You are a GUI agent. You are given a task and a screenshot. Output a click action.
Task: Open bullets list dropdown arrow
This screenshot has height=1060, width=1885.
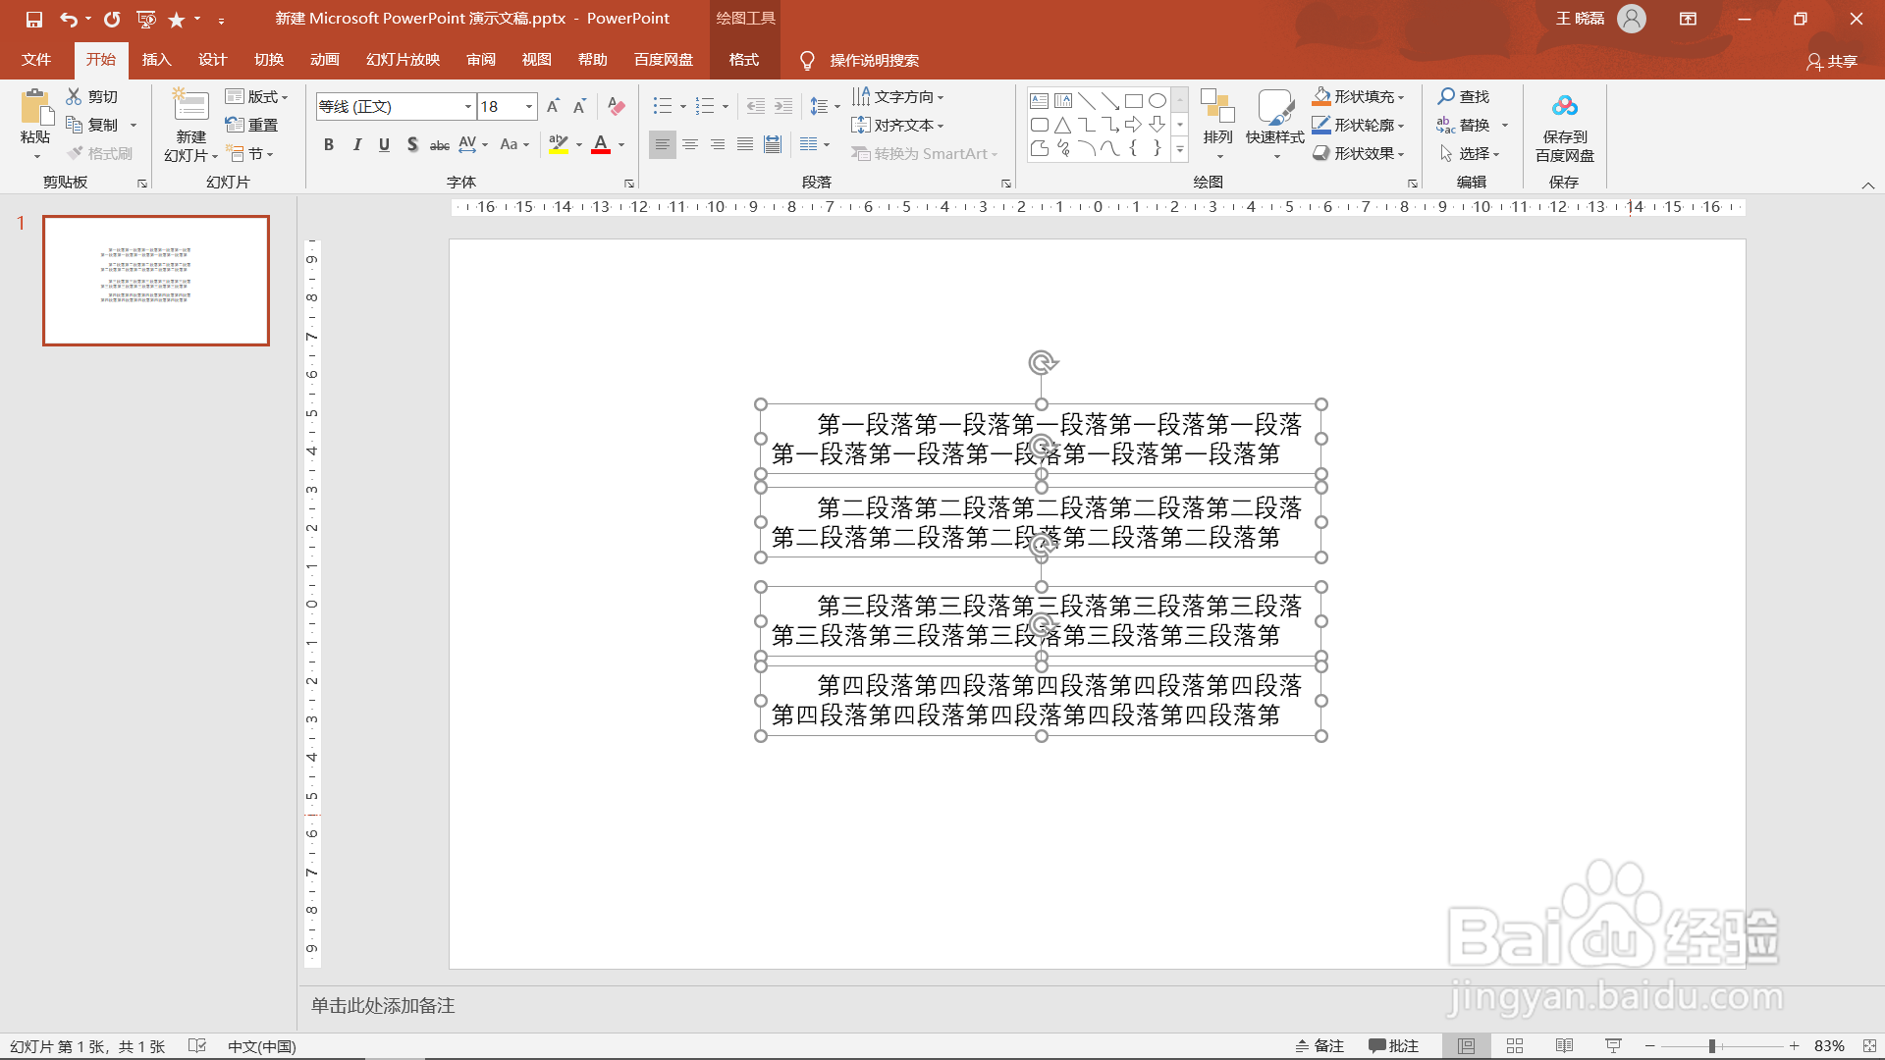coord(683,106)
